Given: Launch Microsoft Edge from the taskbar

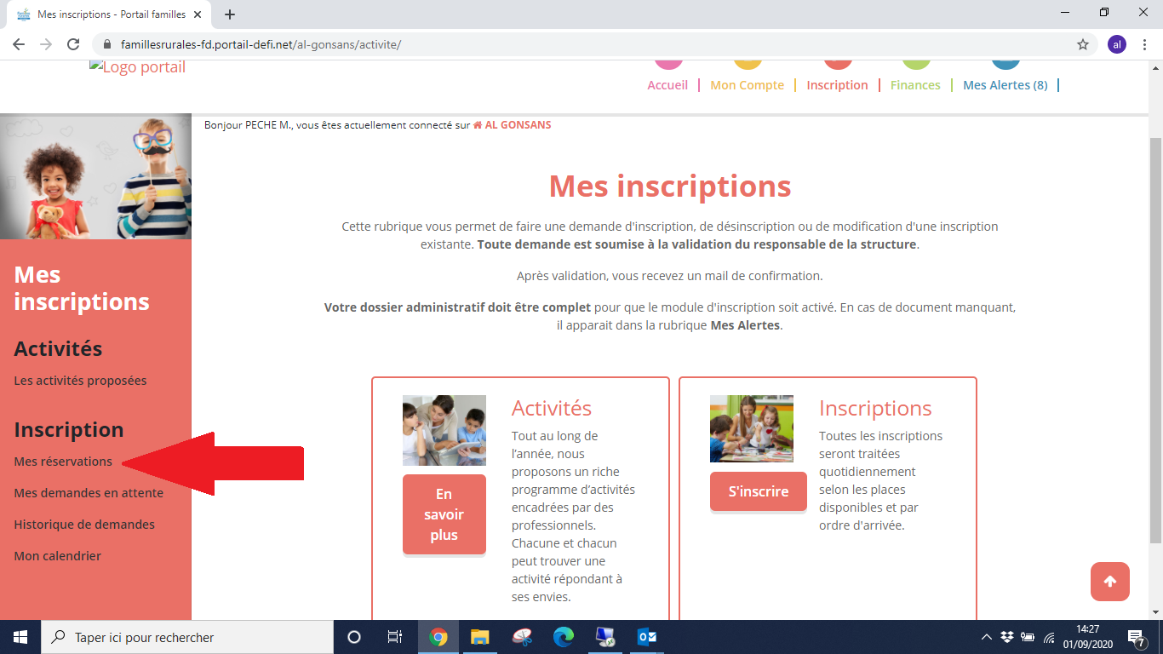Looking at the screenshot, I should (x=564, y=637).
